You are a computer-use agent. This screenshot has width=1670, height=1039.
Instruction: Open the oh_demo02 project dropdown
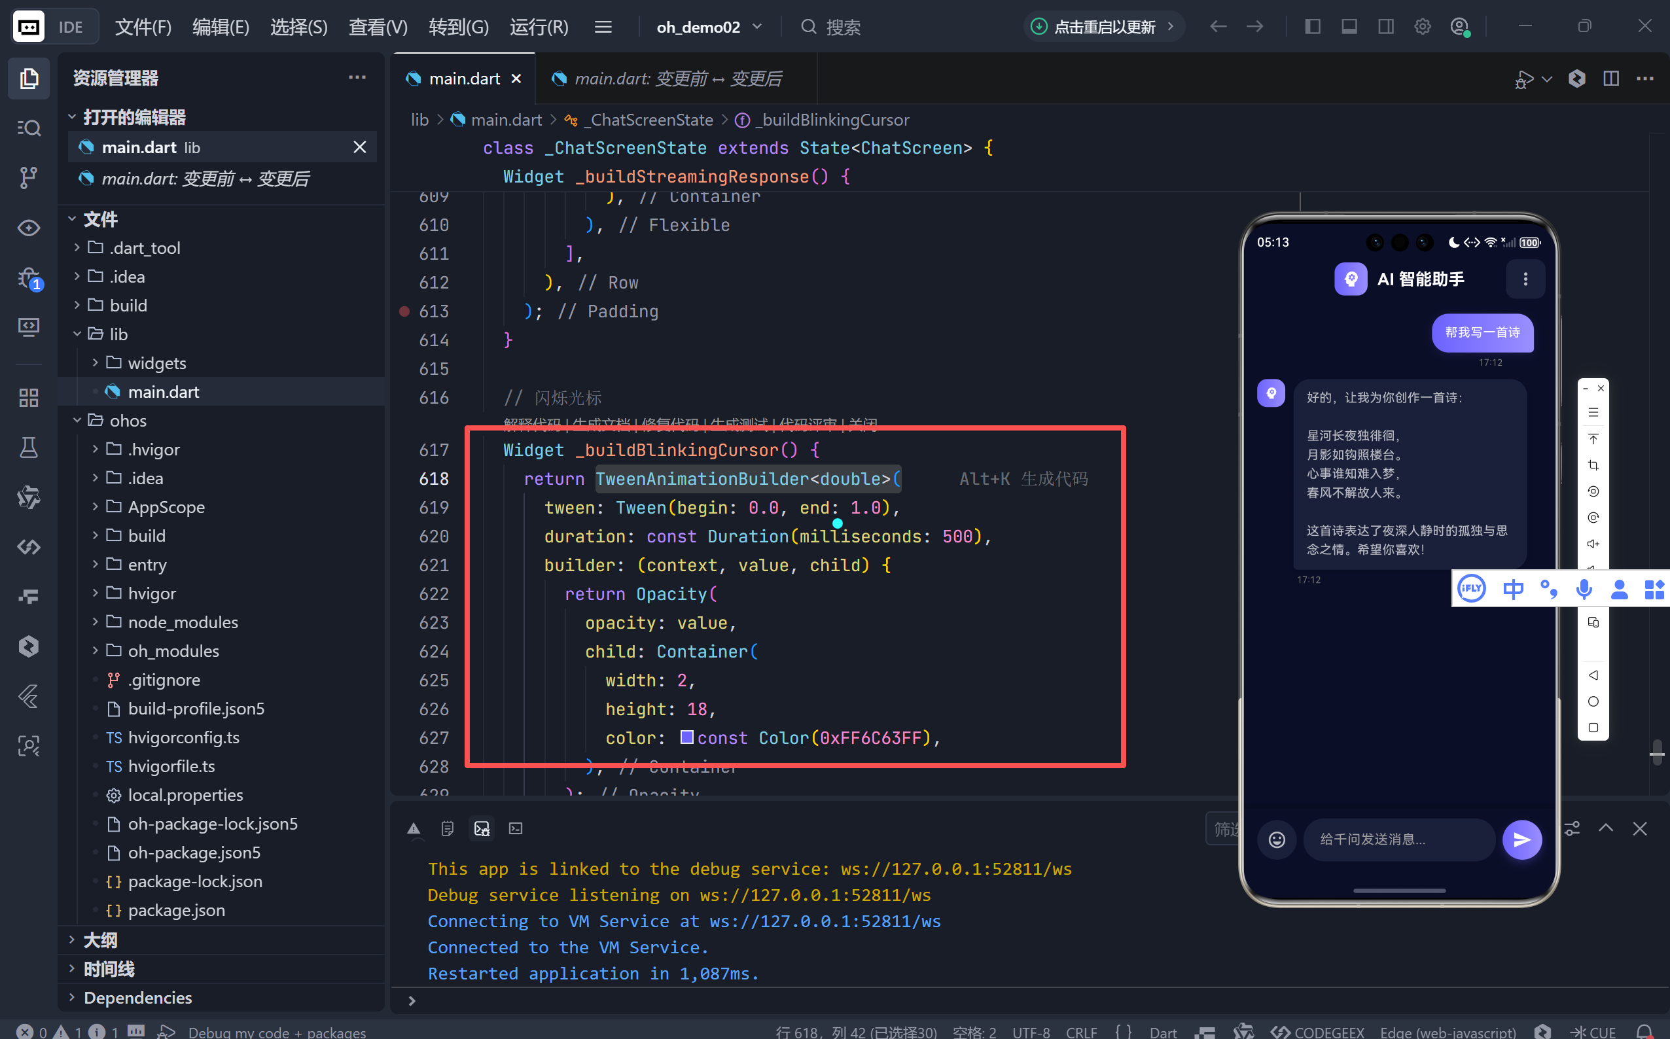(709, 27)
